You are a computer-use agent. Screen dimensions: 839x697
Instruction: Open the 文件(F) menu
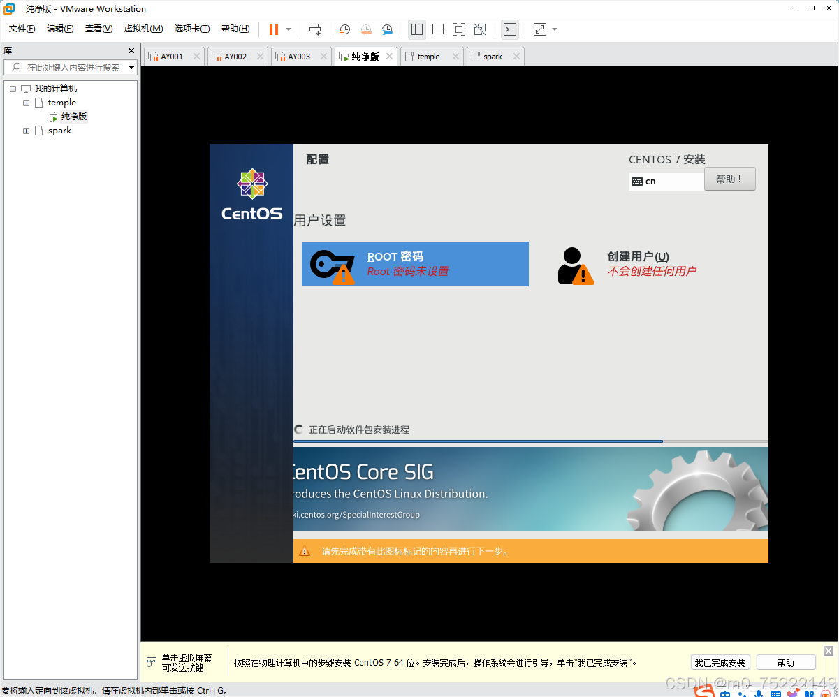click(22, 29)
